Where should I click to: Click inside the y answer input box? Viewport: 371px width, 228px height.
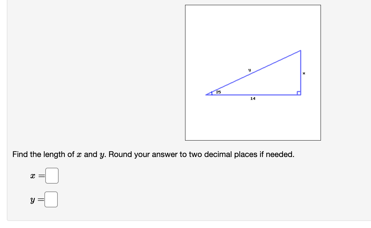51,199
